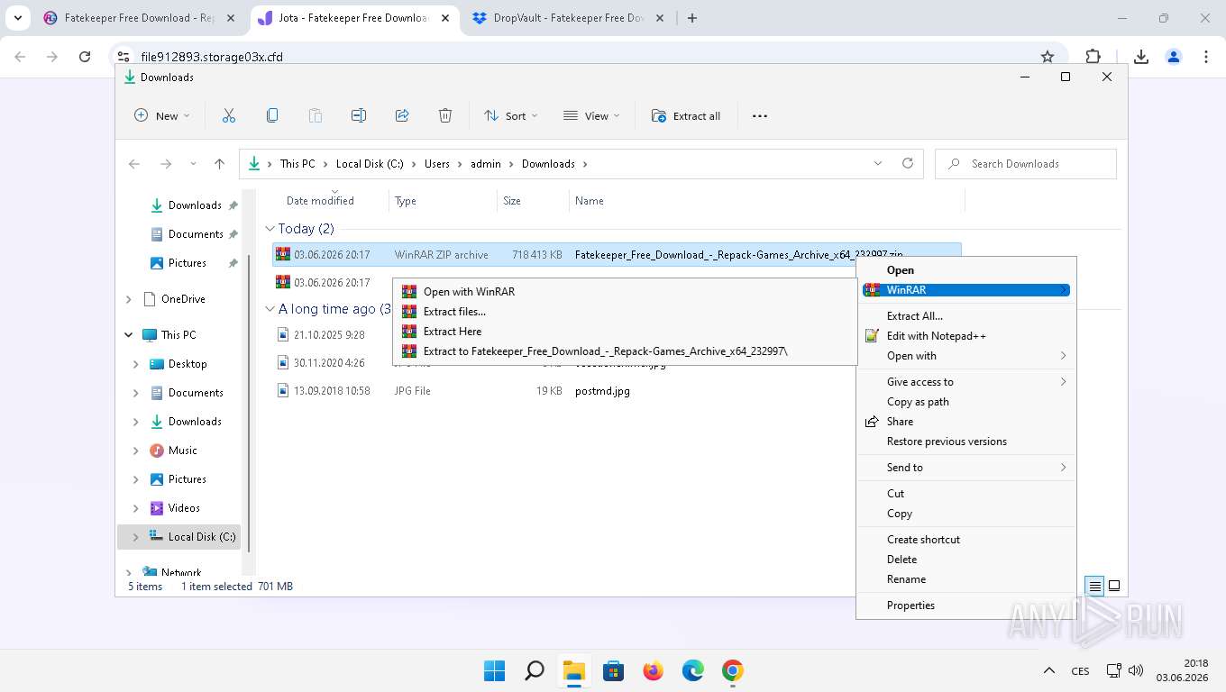Open Microsoft Edge from the taskbar
This screenshot has height=692, width=1226.
(693, 671)
